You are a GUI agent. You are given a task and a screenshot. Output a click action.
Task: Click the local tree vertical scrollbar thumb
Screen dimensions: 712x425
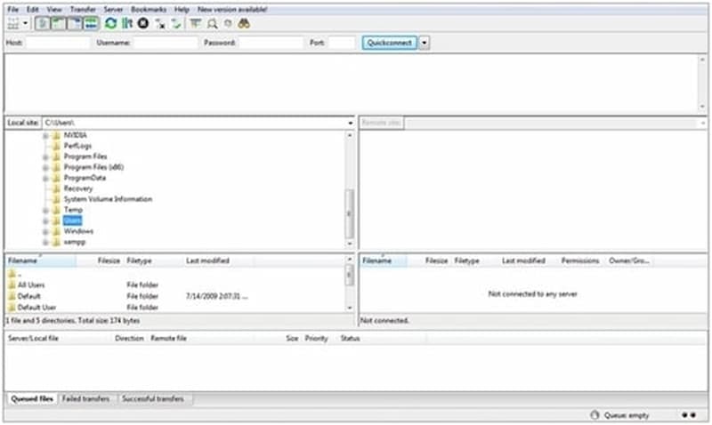[350, 213]
